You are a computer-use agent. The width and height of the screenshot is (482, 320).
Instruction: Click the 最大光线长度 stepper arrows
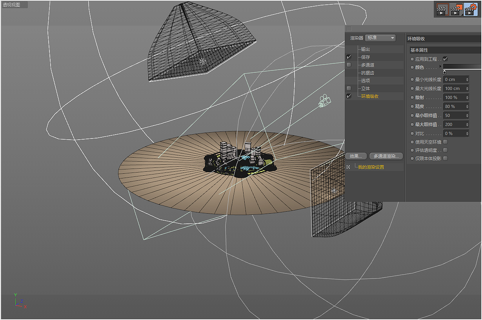point(467,88)
